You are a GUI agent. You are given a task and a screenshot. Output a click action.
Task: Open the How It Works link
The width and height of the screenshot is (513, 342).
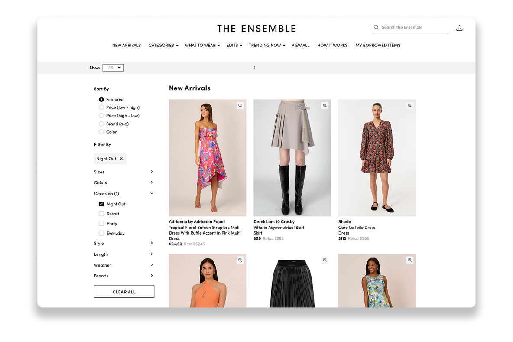coord(332,45)
